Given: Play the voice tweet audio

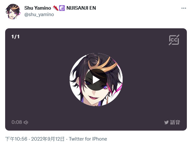Looking at the screenshot, I should click(x=96, y=80).
